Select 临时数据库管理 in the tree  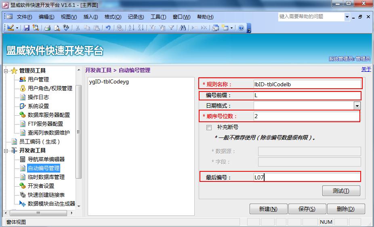pyautogui.click(x=46, y=177)
